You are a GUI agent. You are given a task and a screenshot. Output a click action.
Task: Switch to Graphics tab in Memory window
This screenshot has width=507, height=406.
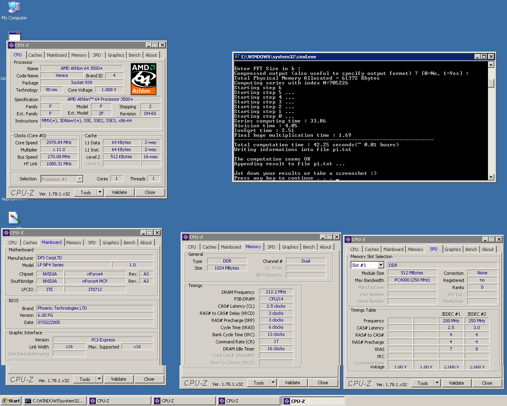pos(290,247)
